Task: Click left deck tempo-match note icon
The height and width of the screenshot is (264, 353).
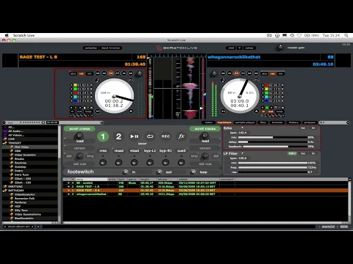Action: click(x=98, y=80)
